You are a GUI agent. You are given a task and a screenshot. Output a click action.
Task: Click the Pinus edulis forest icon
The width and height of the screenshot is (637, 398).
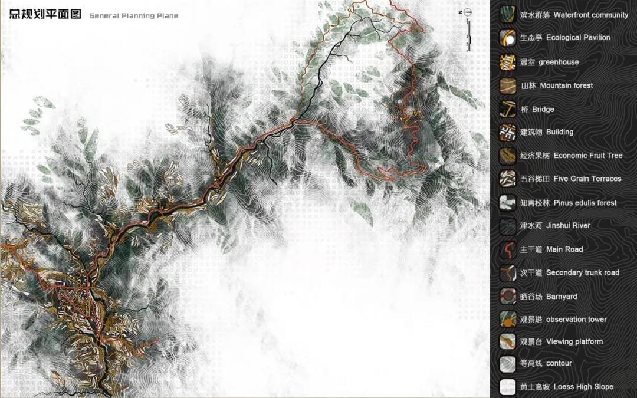pyautogui.click(x=508, y=203)
